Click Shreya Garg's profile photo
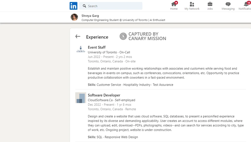The width and height of the screenshot is (251, 142). pos(74,17)
